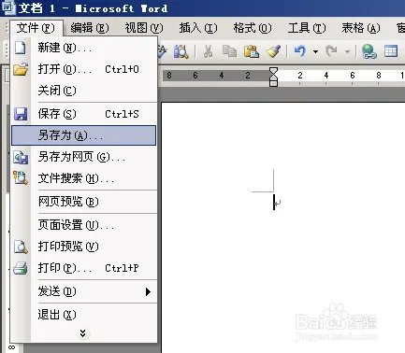Click the Word document icon in title bar
This screenshot has height=353, width=405.
click(x=7, y=7)
